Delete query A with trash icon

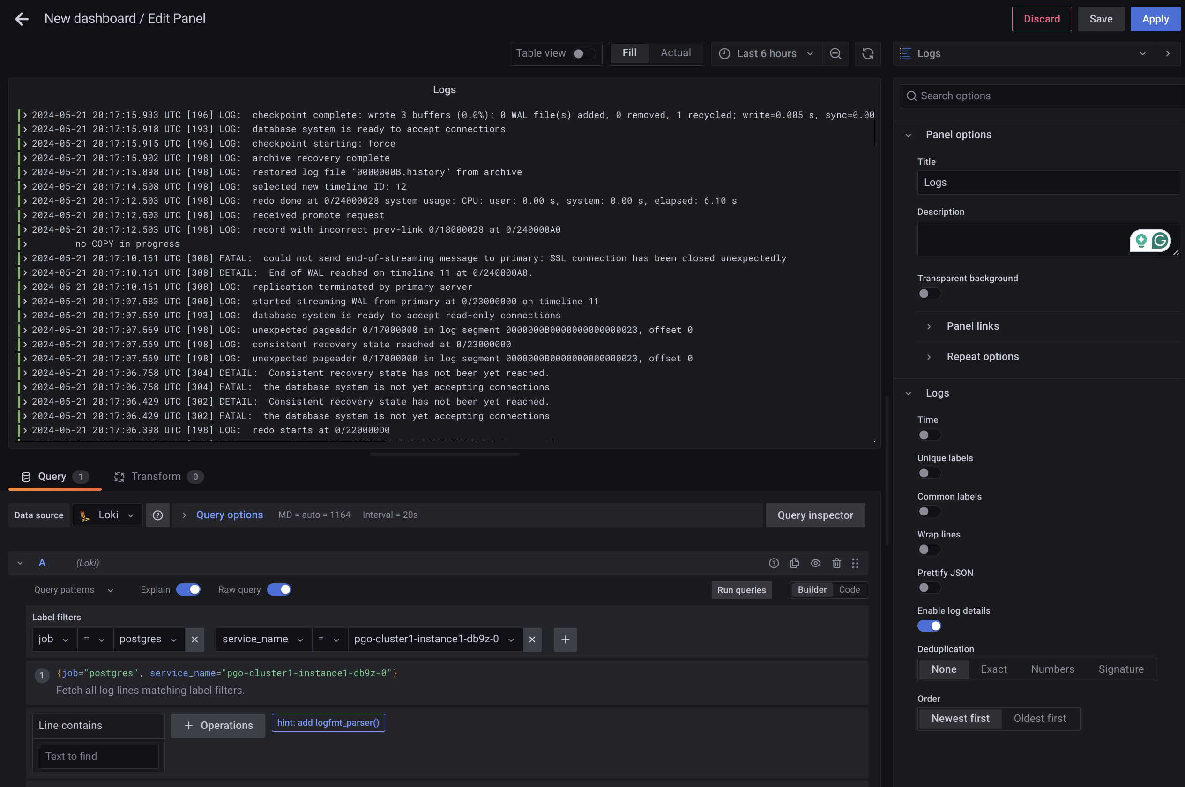click(836, 563)
